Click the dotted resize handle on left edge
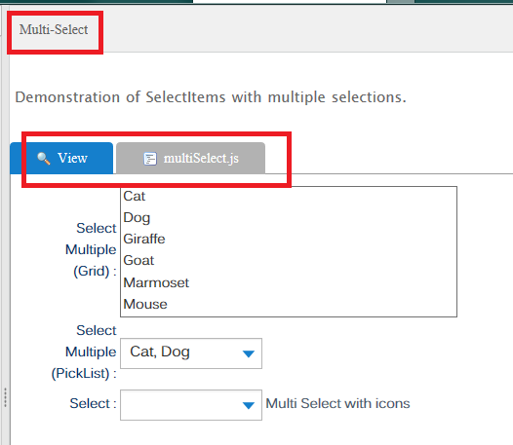The image size is (513, 445). pos(5,397)
